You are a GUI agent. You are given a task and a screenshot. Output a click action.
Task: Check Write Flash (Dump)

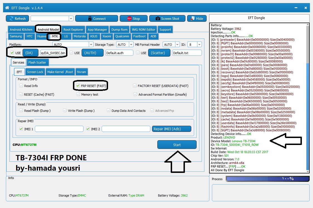(65, 110)
